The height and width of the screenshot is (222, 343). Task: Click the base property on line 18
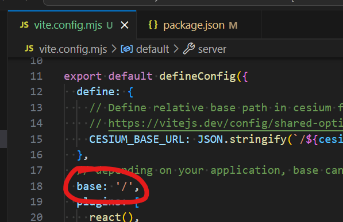point(89,186)
